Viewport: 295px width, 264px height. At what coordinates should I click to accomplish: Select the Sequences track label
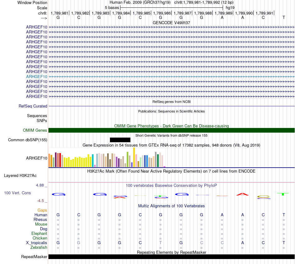coord(37,116)
